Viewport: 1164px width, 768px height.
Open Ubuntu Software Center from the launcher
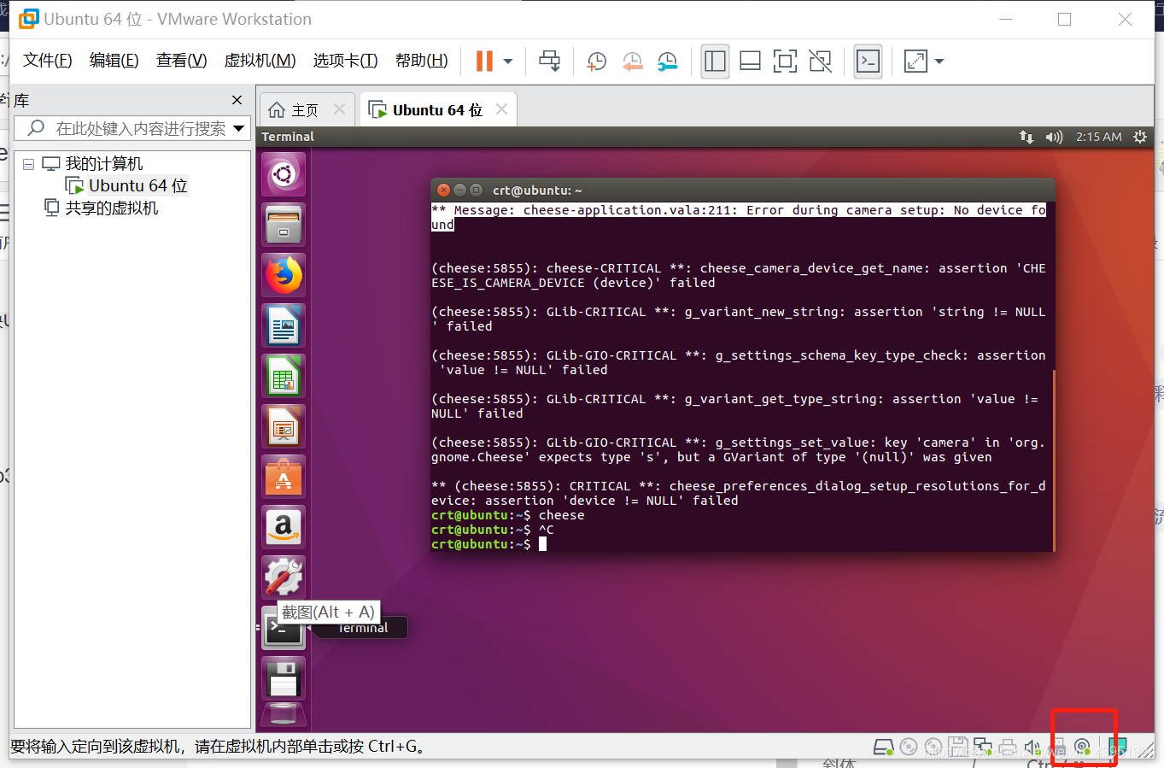click(x=283, y=476)
